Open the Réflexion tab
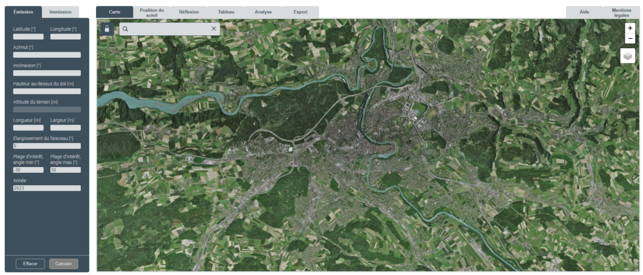 pos(189,12)
